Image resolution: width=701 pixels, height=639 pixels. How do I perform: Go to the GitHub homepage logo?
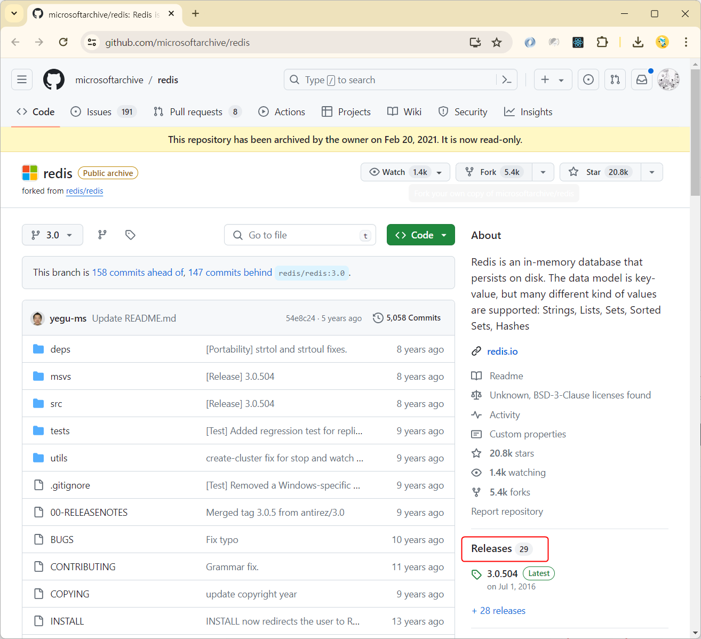pyautogui.click(x=54, y=79)
